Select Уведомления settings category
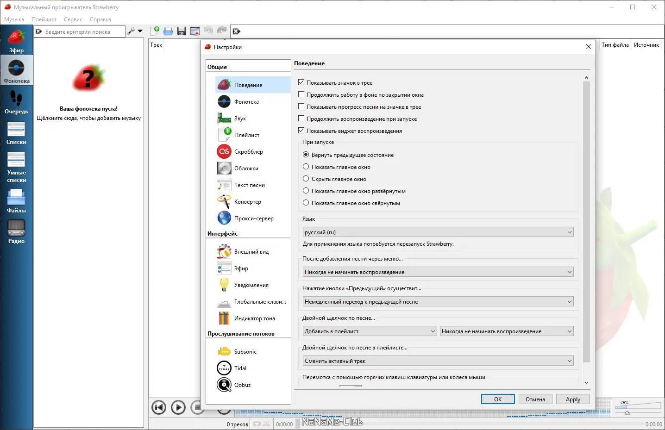The image size is (665, 430). pos(253,285)
